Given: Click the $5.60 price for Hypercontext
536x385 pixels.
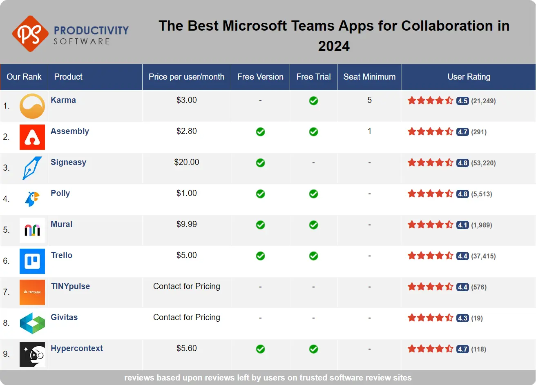Looking at the screenshot, I should 187,348.
